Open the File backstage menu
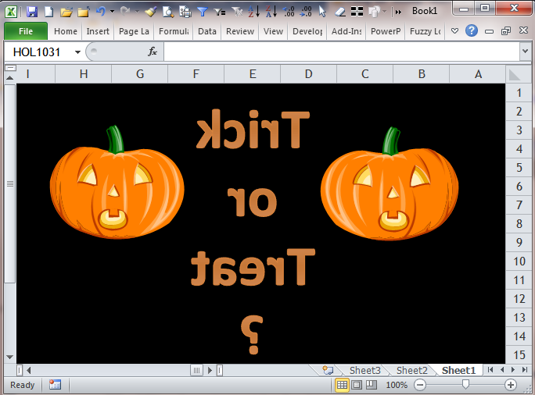The height and width of the screenshot is (395, 535). [x=26, y=32]
